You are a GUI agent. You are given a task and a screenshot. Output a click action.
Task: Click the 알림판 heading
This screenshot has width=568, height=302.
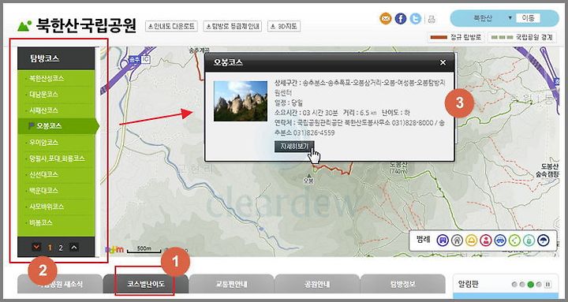(x=468, y=285)
